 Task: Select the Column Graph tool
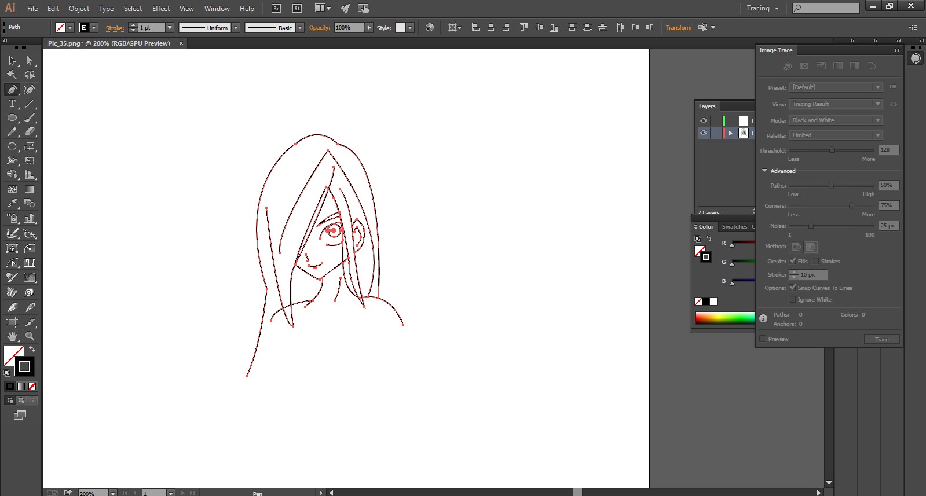click(x=30, y=218)
